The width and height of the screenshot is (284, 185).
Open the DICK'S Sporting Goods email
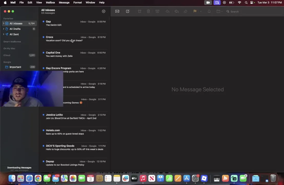pyautogui.click(x=74, y=150)
